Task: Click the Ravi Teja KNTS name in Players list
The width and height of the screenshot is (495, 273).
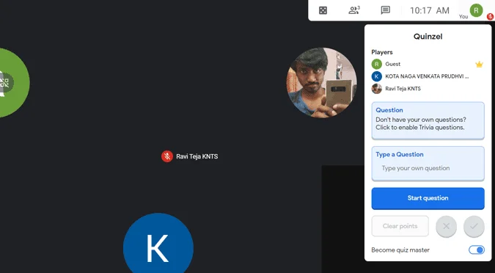Action: tap(403, 89)
